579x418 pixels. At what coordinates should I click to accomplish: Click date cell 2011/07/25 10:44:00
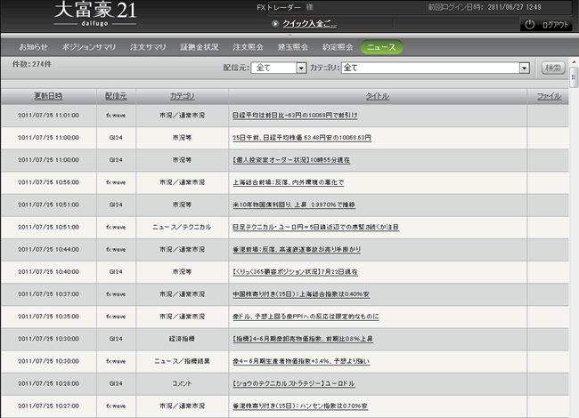(x=48, y=250)
